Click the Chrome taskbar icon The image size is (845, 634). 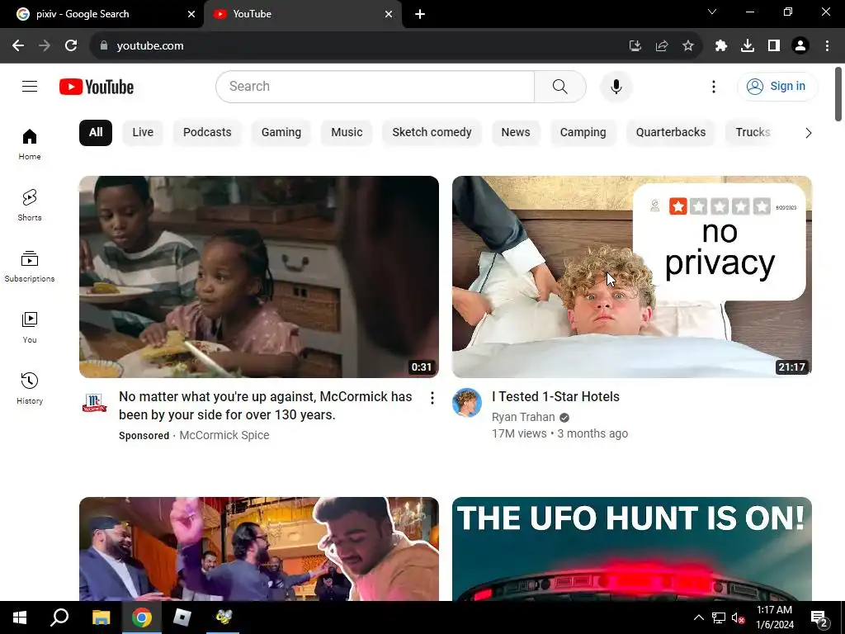click(142, 617)
